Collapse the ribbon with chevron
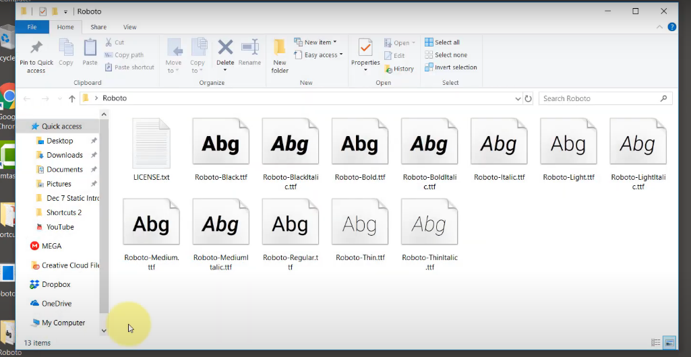 point(659,27)
